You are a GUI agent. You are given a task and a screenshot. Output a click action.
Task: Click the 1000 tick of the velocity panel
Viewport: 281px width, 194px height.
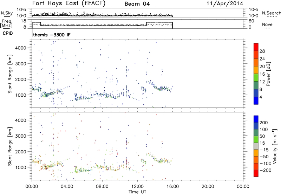click(21, 167)
